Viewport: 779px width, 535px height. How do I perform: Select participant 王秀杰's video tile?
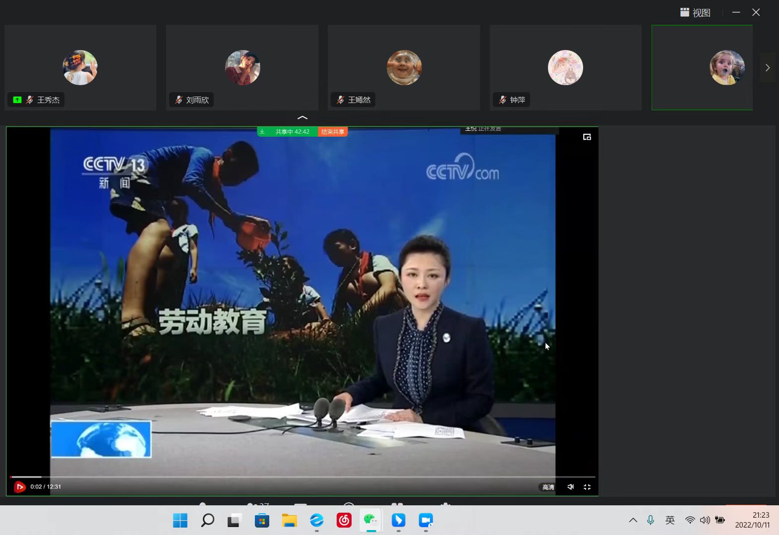coord(80,67)
